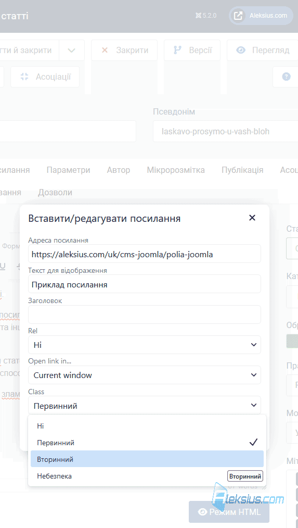The height and width of the screenshot is (528, 298).
Task: Click the eye icon in Перегляд button
Action: point(240,50)
